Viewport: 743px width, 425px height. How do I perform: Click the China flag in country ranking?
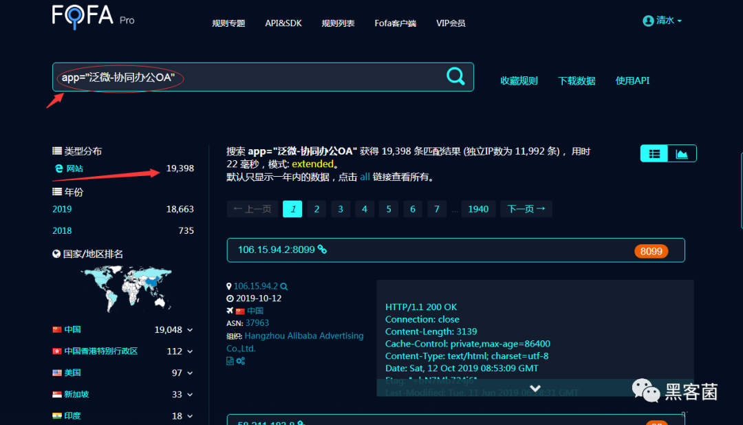[57, 330]
